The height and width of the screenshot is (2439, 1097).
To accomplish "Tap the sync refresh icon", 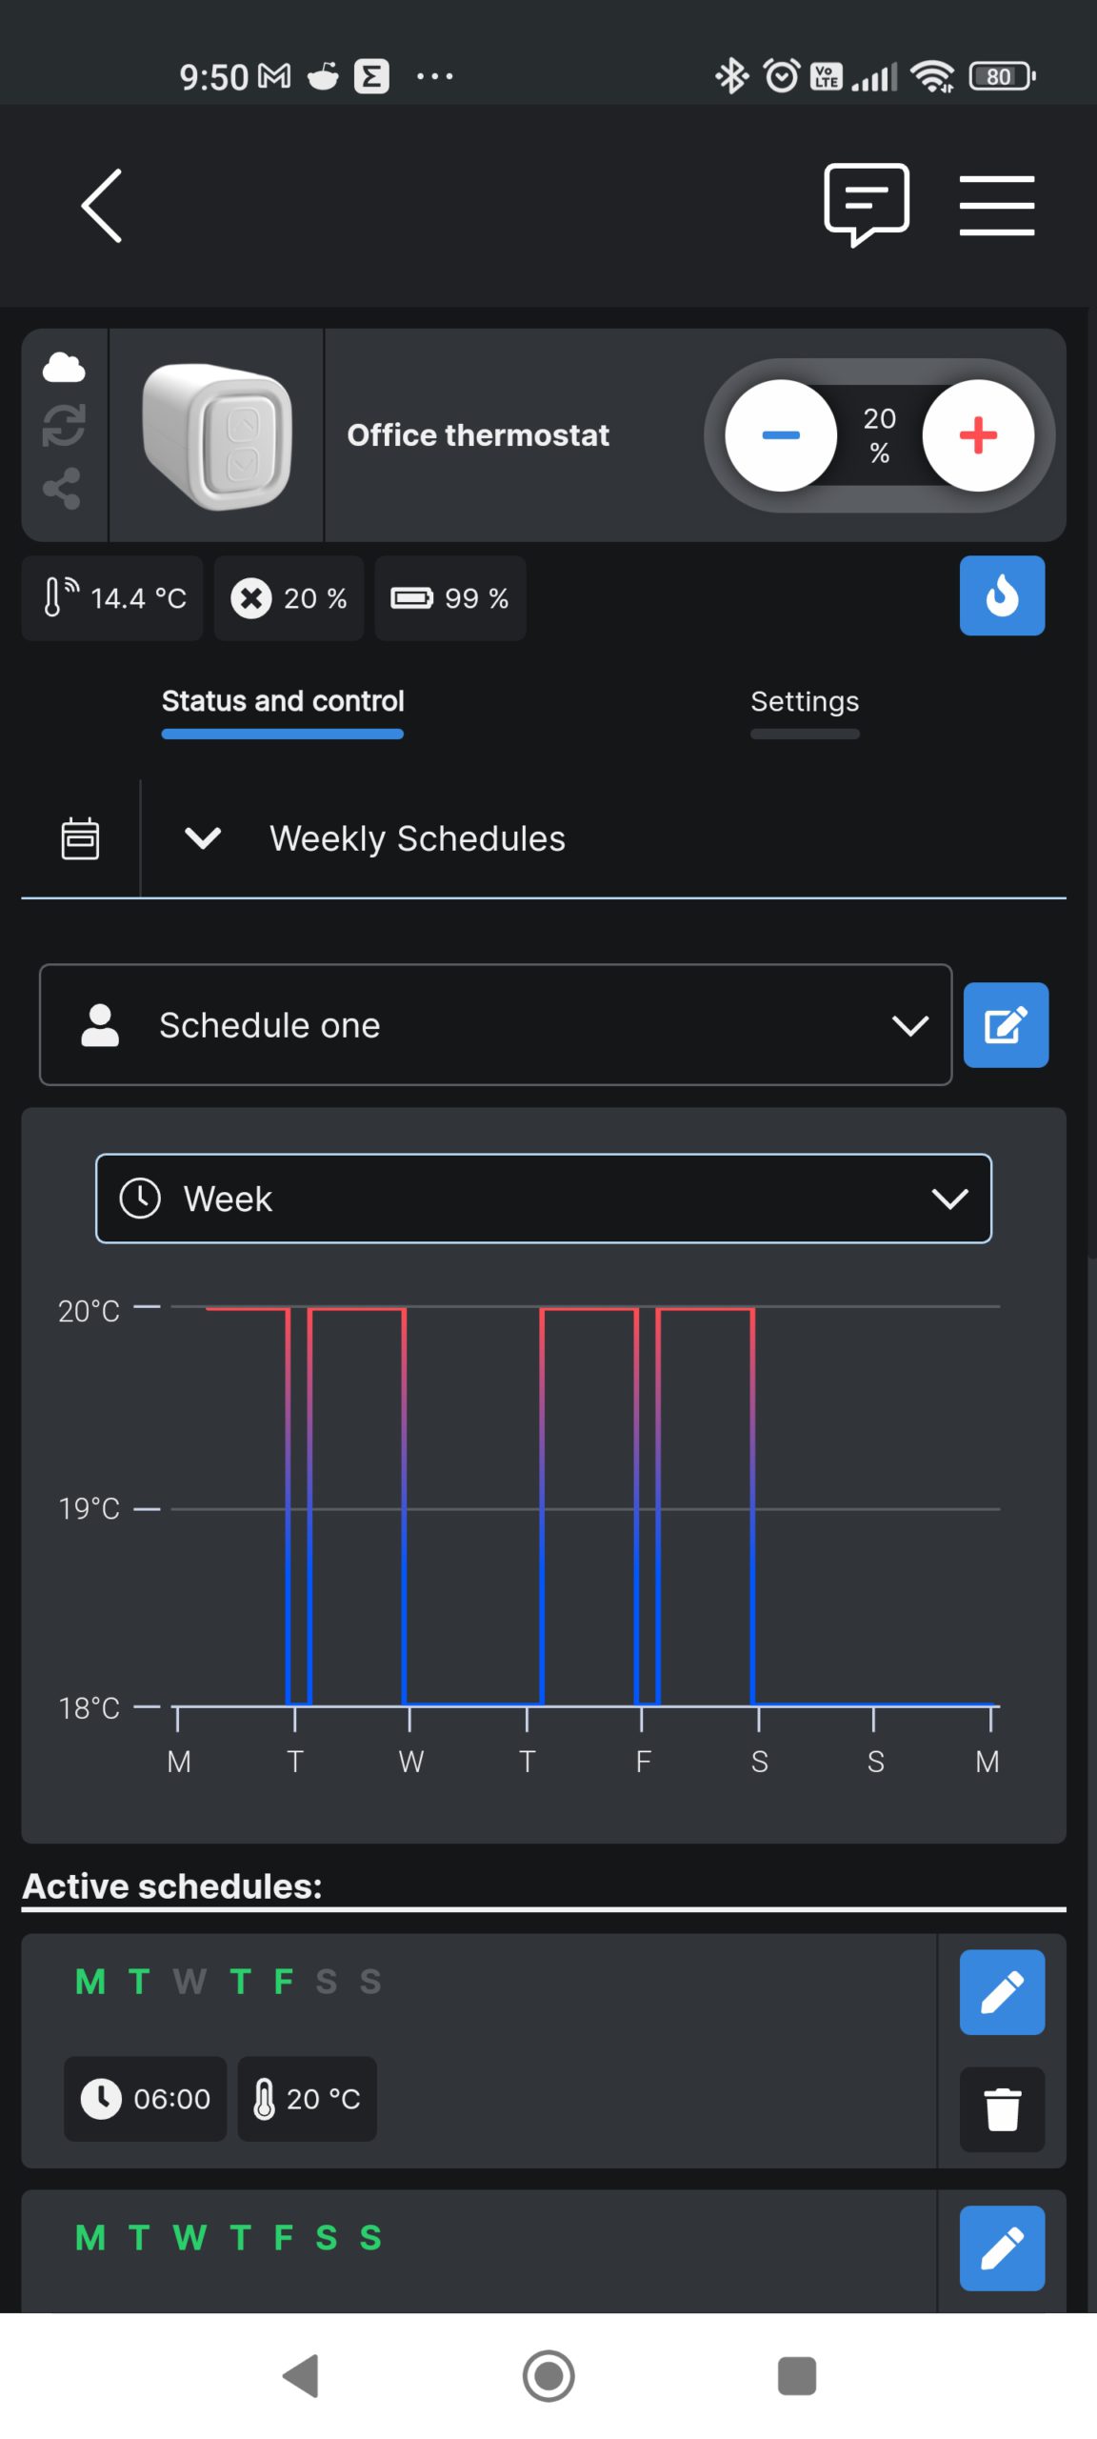I will tap(64, 426).
